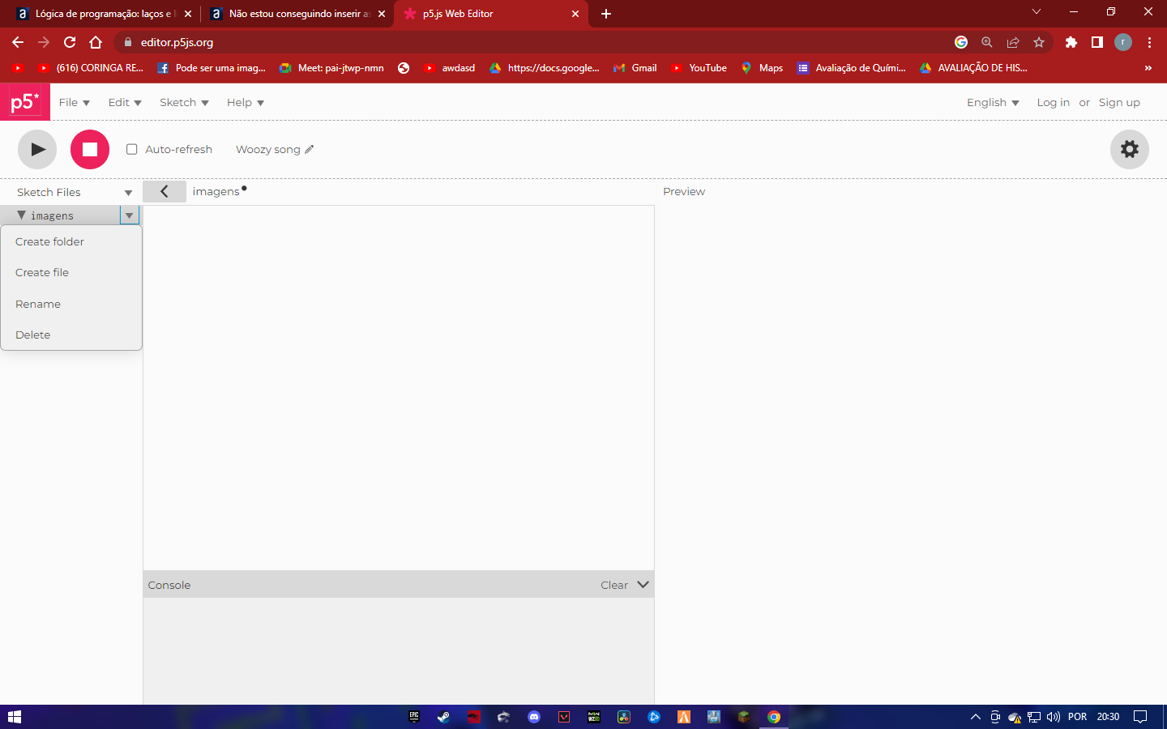Stop the sketch with the stop button
This screenshot has height=729, width=1167.
tap(90, 149)
